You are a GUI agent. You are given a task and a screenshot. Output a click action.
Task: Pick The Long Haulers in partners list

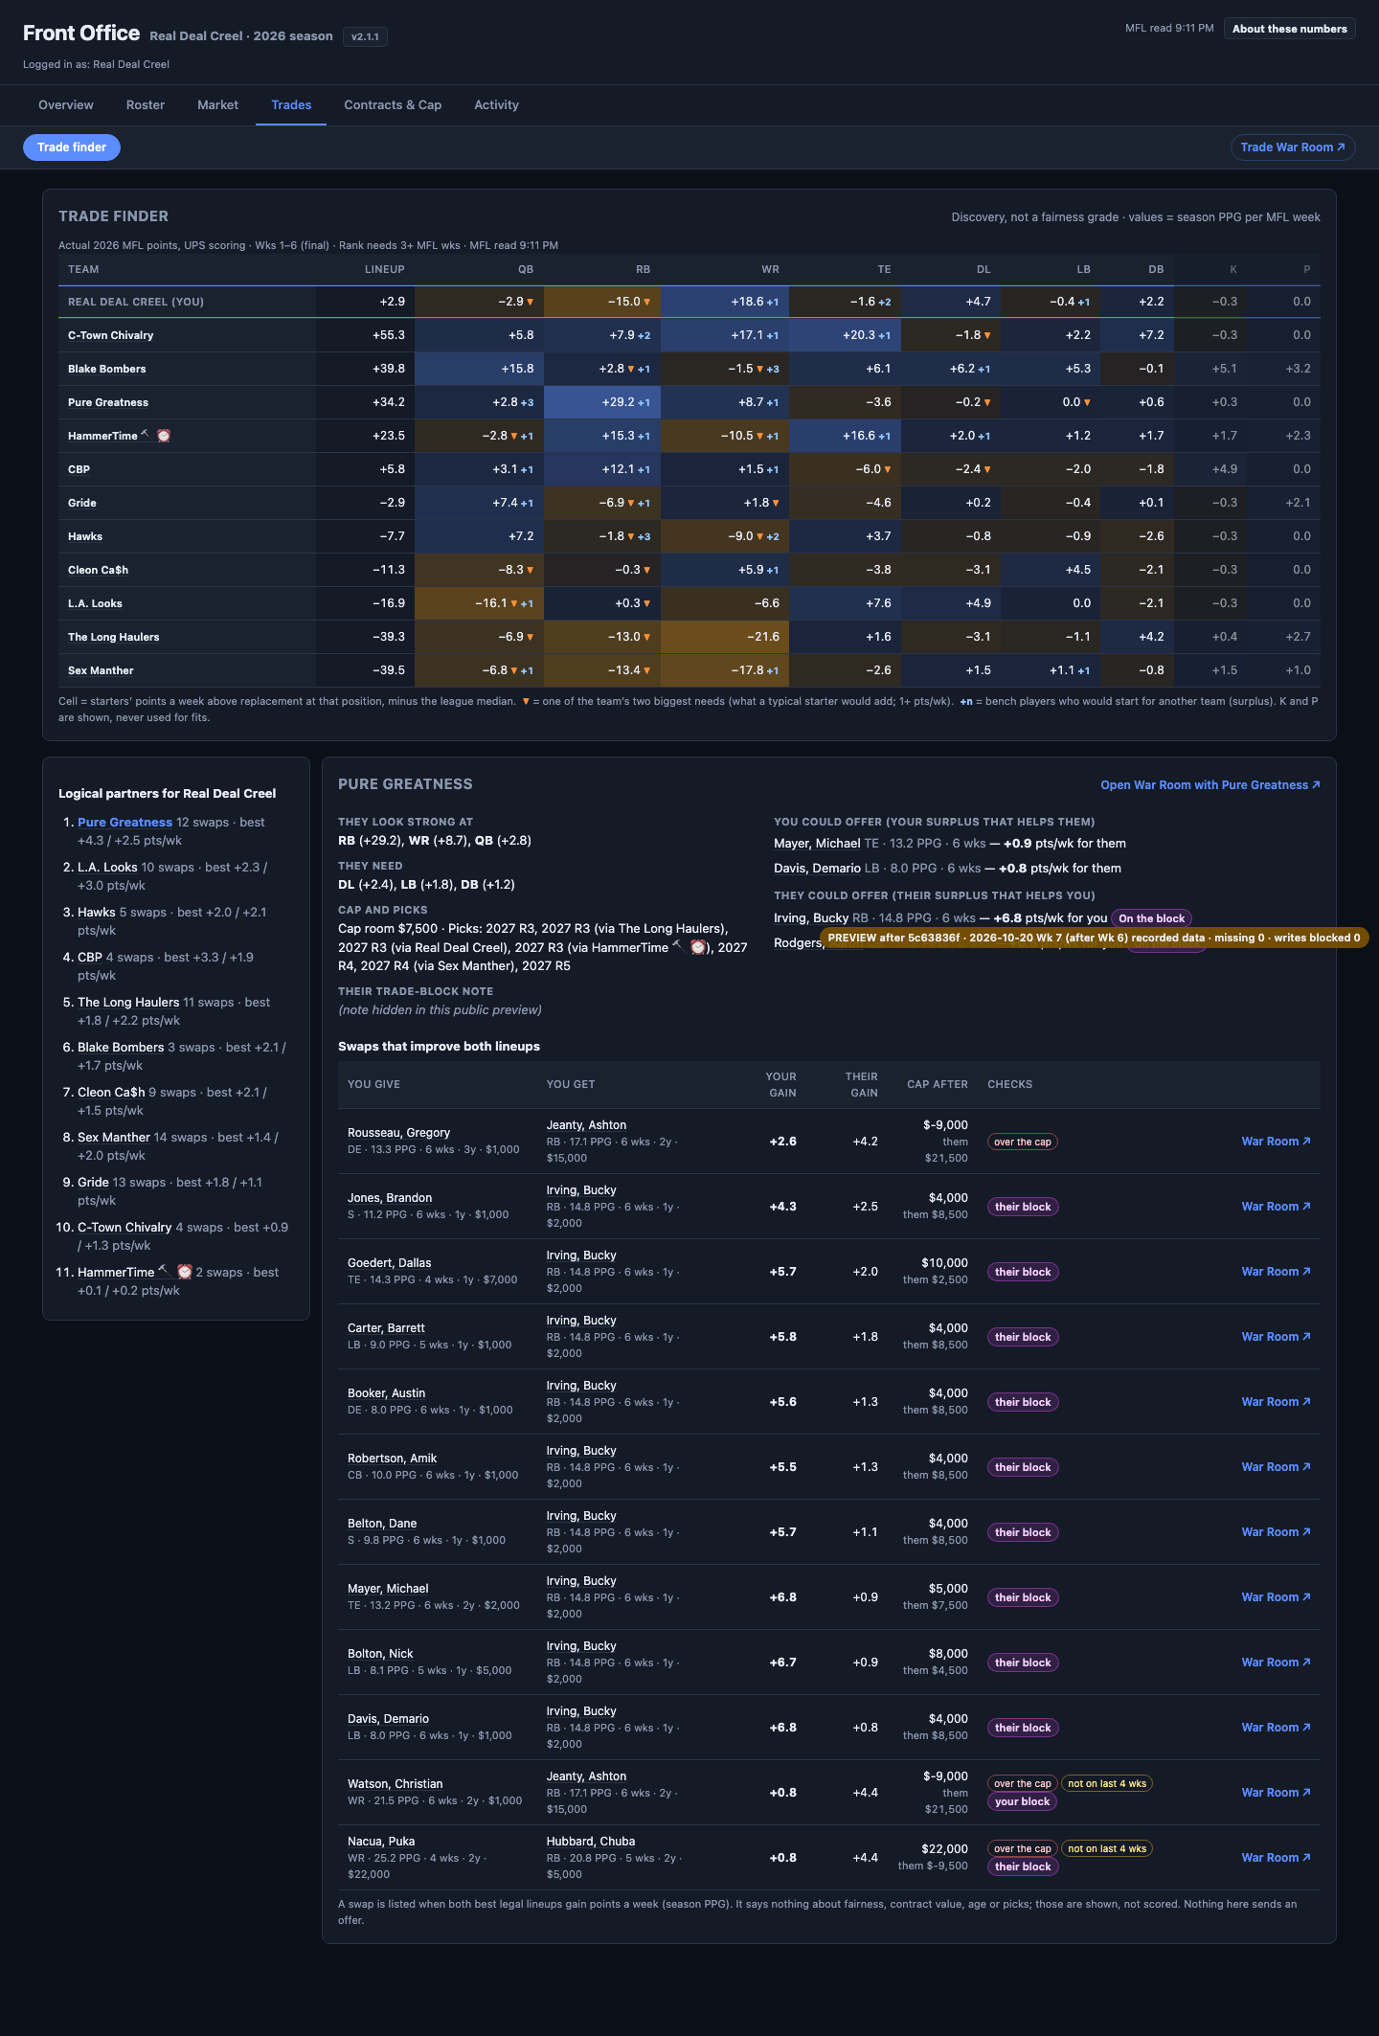pyautogui.click(x=128, y=1003)
